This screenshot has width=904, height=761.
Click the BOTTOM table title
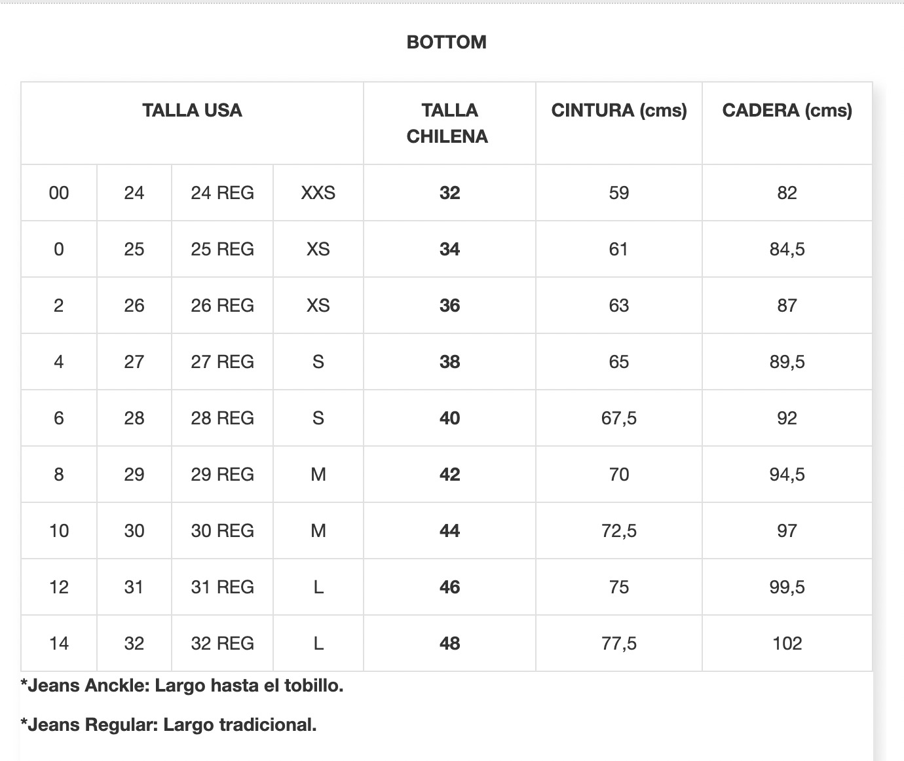point(447,42)
